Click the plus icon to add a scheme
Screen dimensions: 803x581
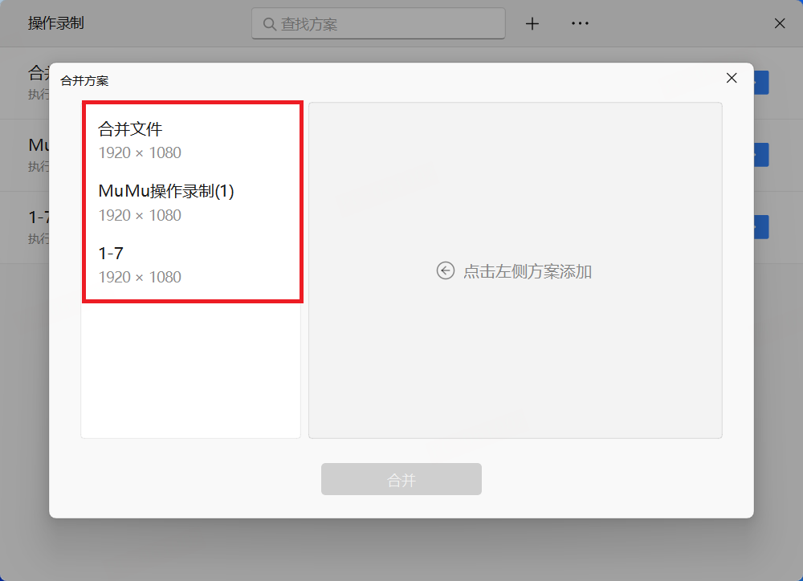(x=532, y=23)
